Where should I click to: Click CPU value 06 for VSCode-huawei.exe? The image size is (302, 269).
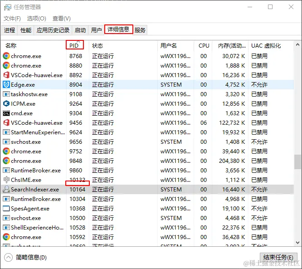click(x=204, y=123)
